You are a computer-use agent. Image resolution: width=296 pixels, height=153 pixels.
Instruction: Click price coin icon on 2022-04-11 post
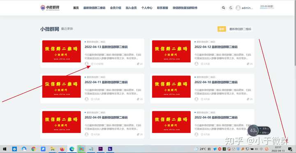138,99
